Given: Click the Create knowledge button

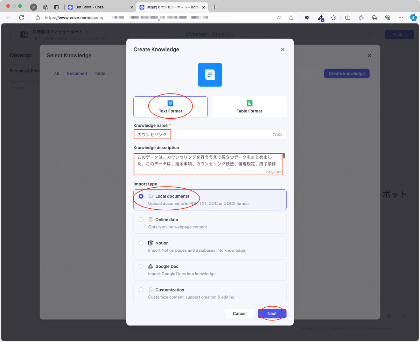Looking at the screenshot, I should [346, 74].
